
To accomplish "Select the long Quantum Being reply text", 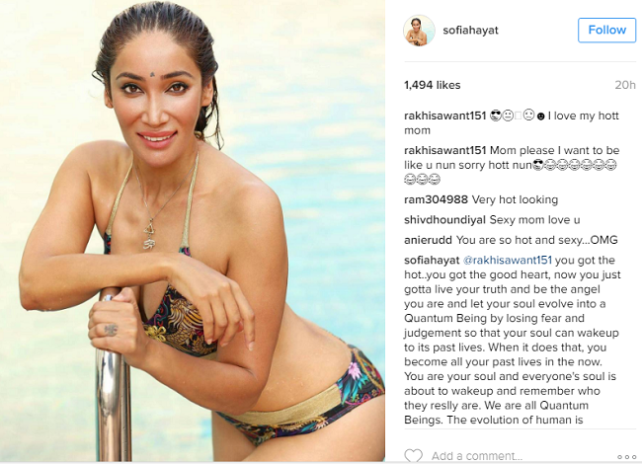I will (513, 340).
